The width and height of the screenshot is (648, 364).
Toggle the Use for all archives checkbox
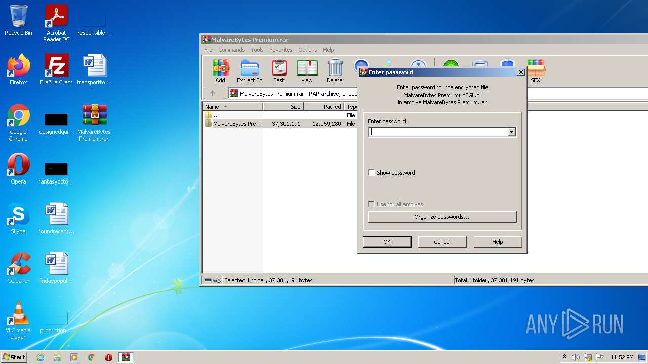click(x=371, y=204)
